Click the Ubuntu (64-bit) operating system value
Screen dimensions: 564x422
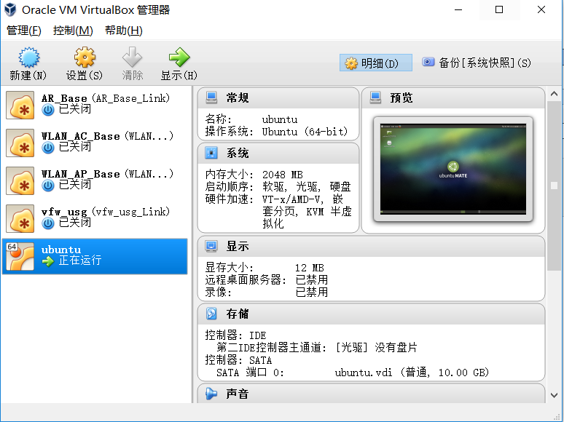click(x=305, y=132)
